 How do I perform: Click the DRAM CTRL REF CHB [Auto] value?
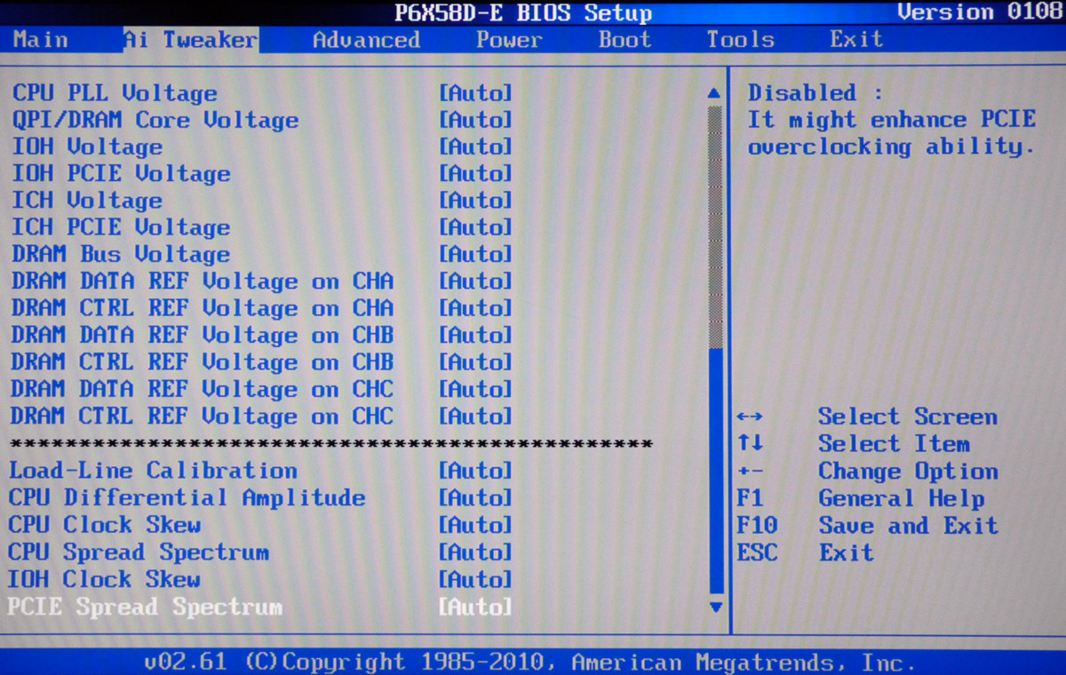point(476,362)
